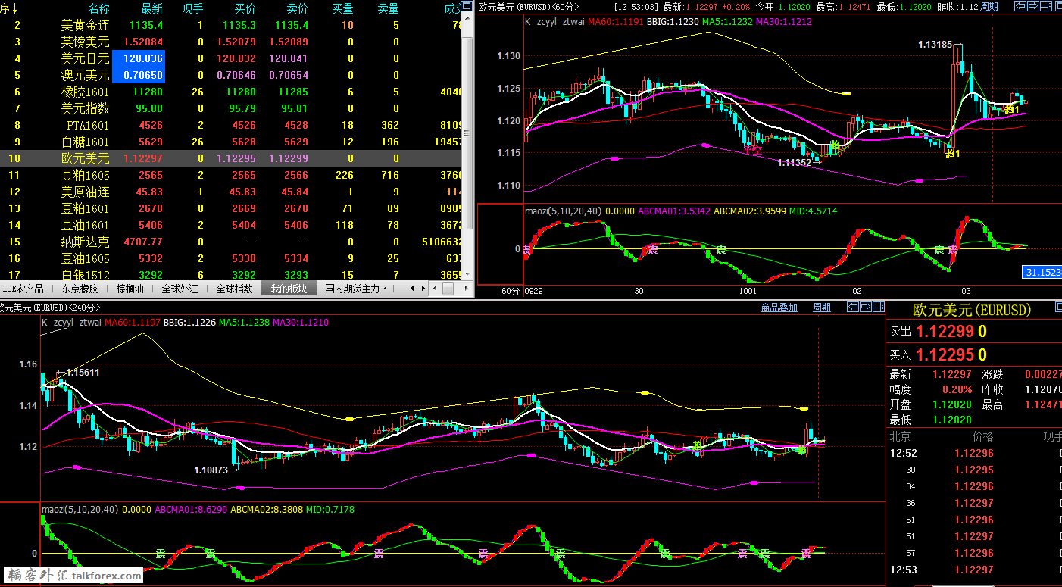Click the tab strip's right scroll arrow
1062x587 pixels.
click(x=423, y=289)
